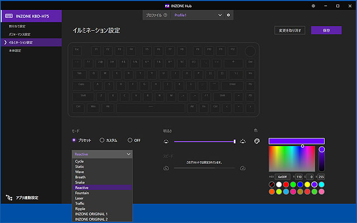Click the hue saturation color picker area
357x223 pixels.
(x=292, y=158)
